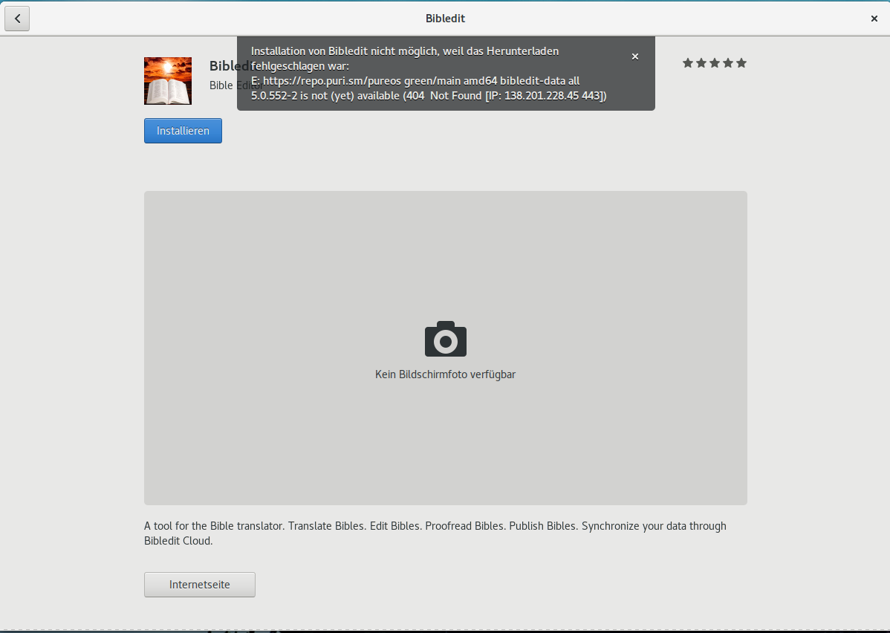Select the fifth rating star

(x=741, y=63)
